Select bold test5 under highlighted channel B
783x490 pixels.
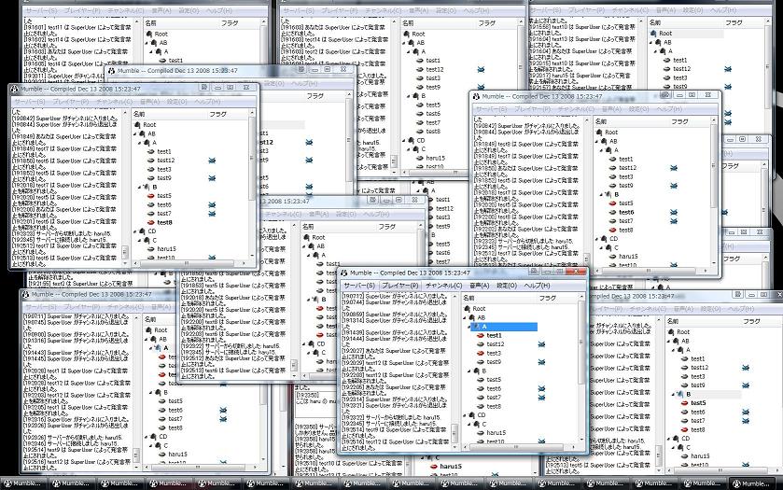point(698,403)
